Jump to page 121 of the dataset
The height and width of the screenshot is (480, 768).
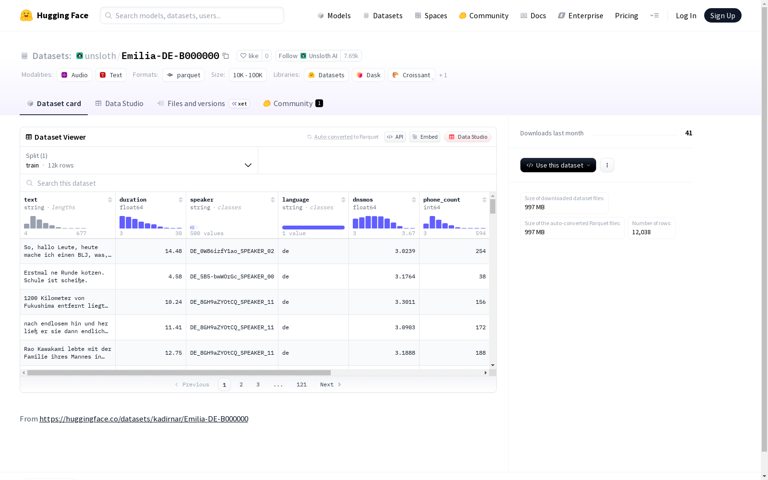(301, 384)
